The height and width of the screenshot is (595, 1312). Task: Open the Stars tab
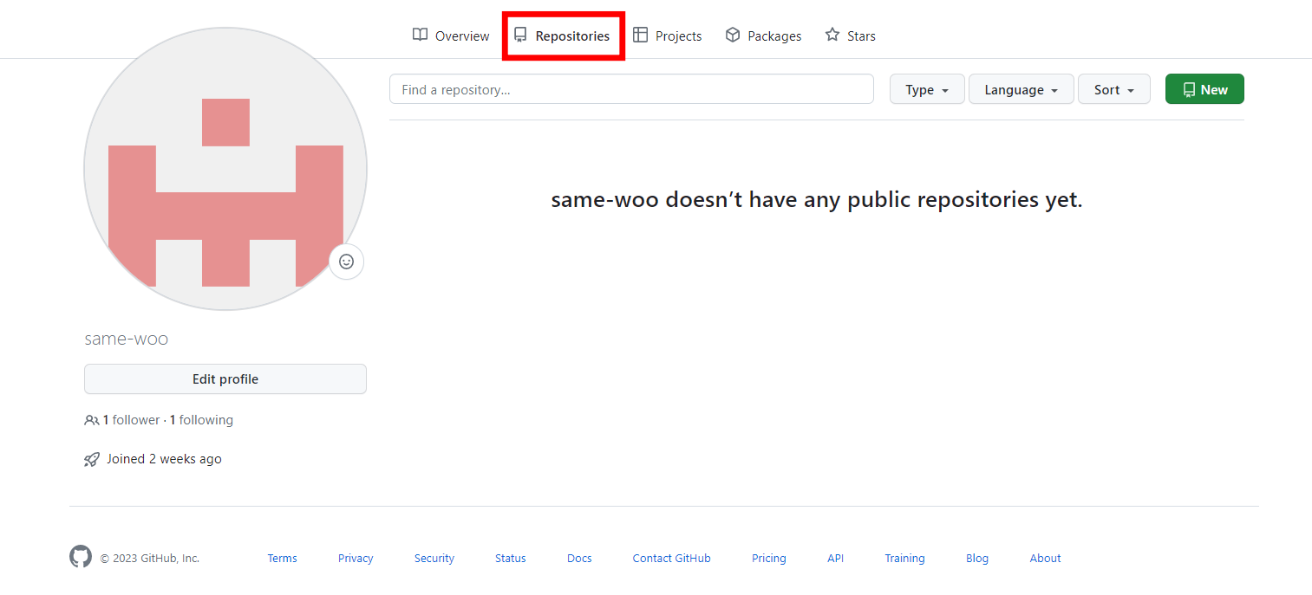(850, 36)
